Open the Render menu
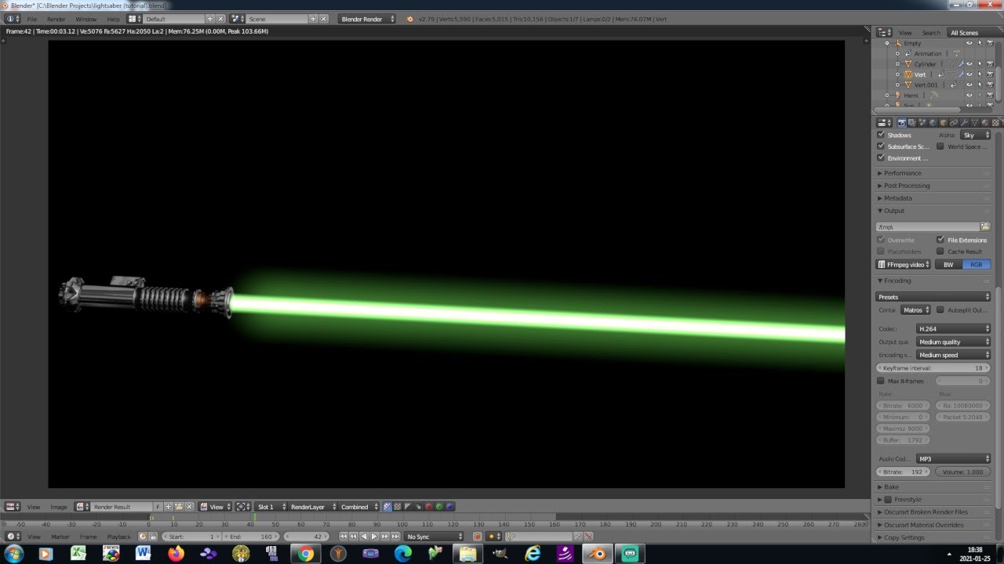 [56, 19]
